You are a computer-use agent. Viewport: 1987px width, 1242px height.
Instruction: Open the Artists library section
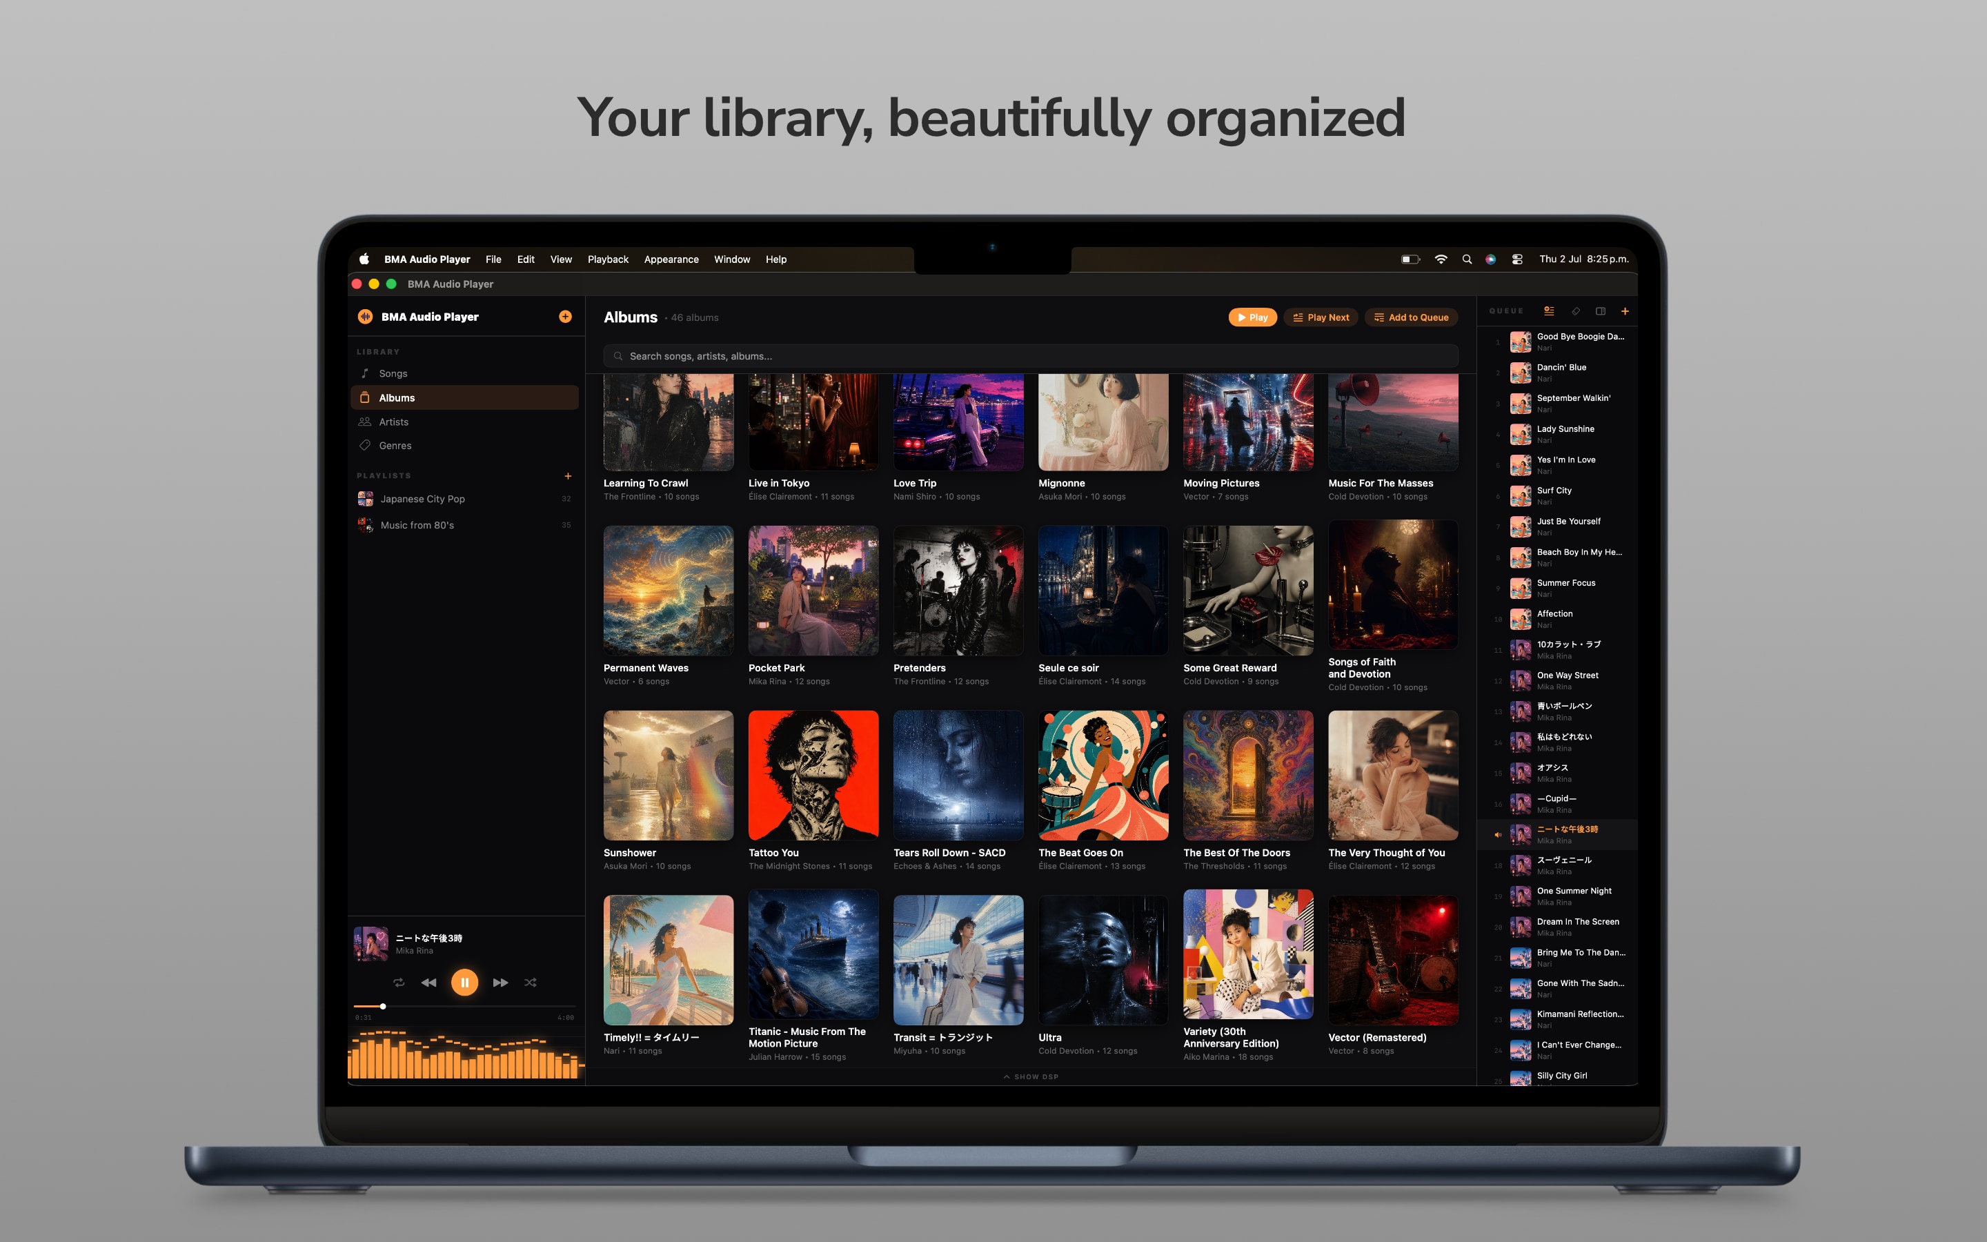point(465,422)
